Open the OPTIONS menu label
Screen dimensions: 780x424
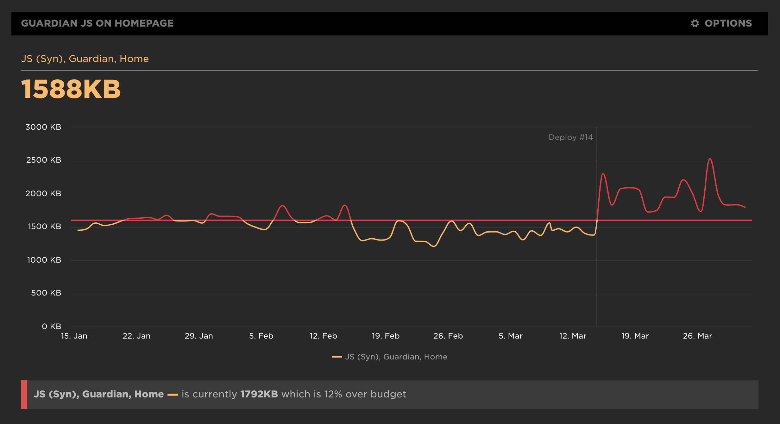(728, 23)
